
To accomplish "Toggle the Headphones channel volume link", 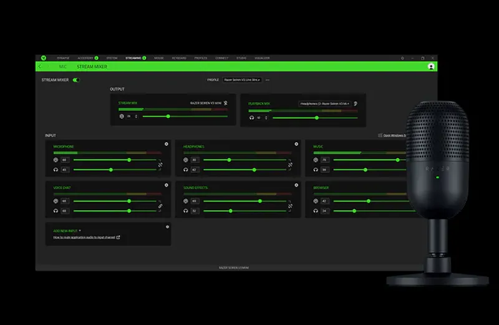I will point(289,165).
